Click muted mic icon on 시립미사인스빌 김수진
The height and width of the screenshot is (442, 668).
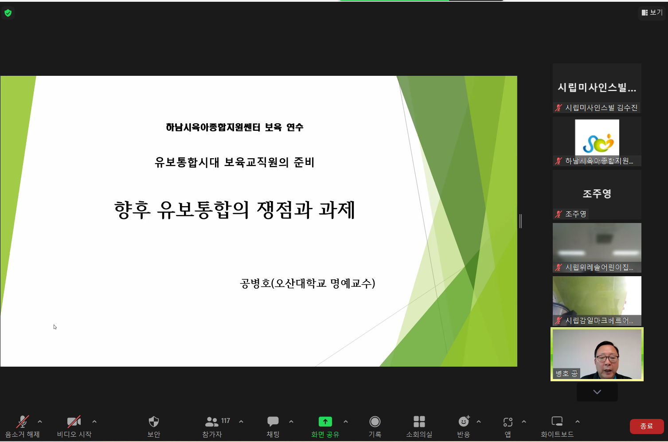tap(559, 108)
